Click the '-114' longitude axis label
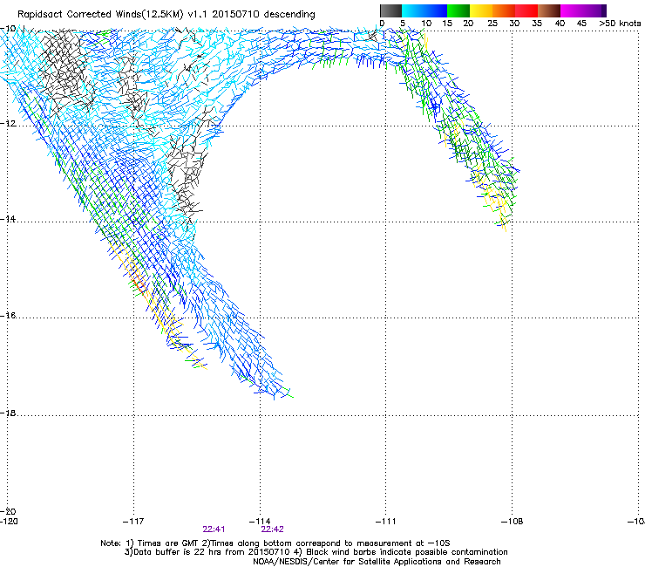 coord(260,522)
